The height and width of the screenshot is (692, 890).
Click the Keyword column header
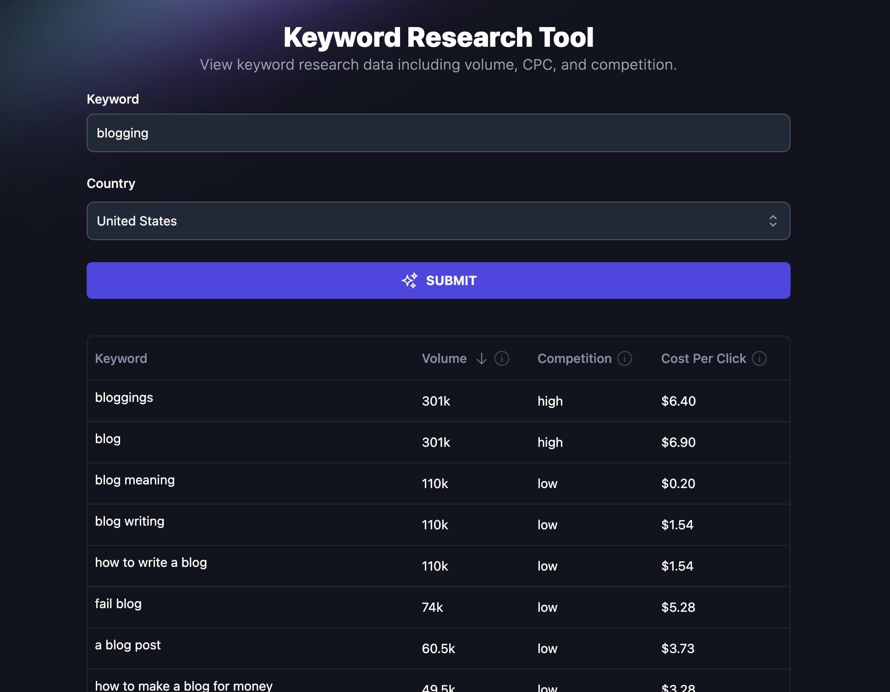[121, 358]
